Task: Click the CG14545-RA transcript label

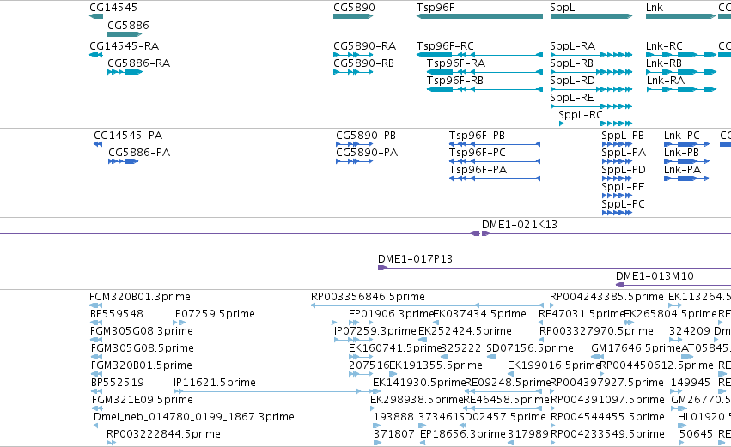Action: point(124,46)
